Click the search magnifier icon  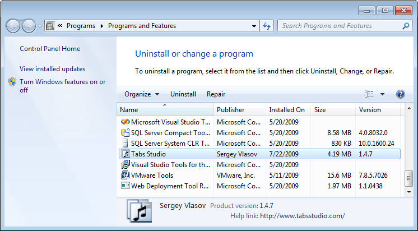point(406,26)
